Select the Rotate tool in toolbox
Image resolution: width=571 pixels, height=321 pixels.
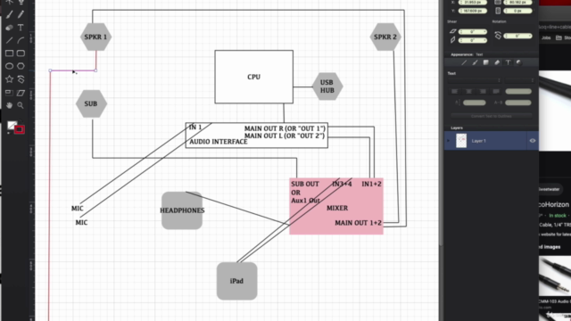(21, 79)
